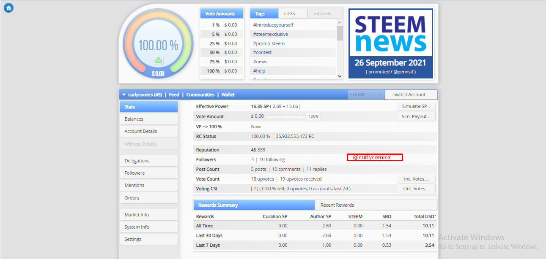
Task: Click the 11 replies count
Action: 316,169
